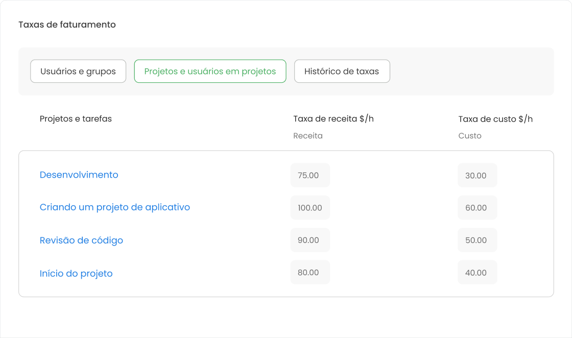Open the Desenvolvimento project link
Screen dimensions: 572x338
click(x=79, y=175)
